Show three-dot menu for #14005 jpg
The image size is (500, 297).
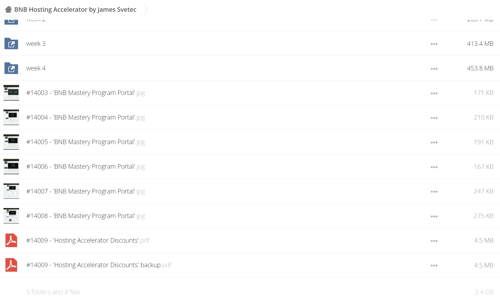[x=434, y=142]
